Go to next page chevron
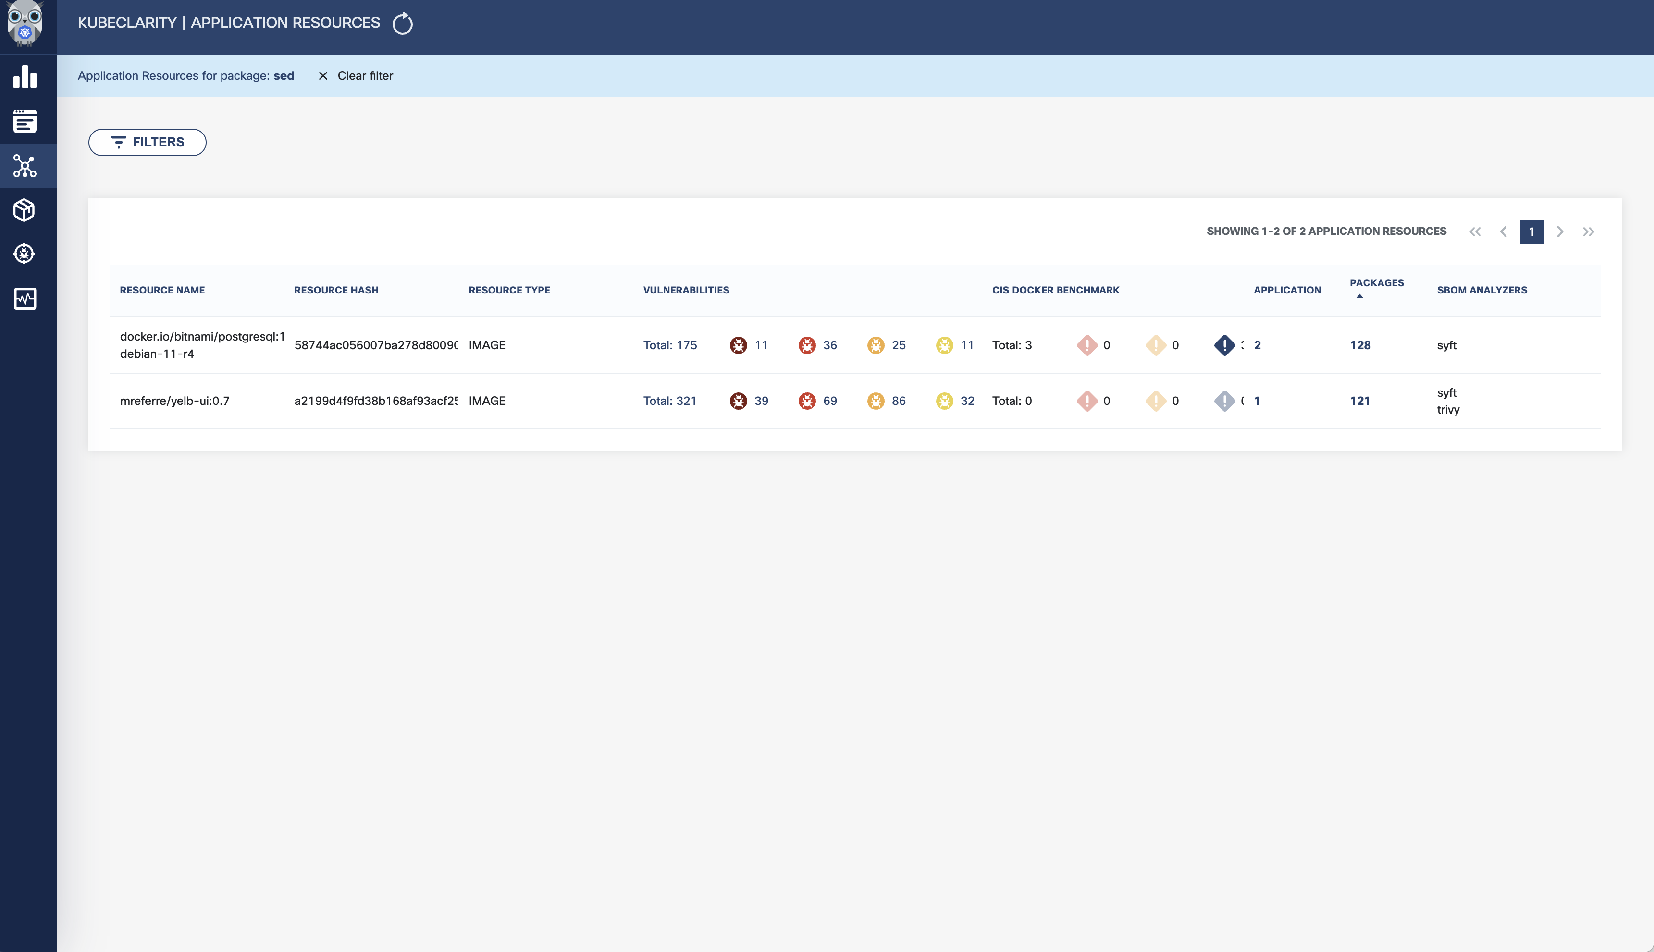Viewport: 1654px width, 952px height. (1560, 232)
